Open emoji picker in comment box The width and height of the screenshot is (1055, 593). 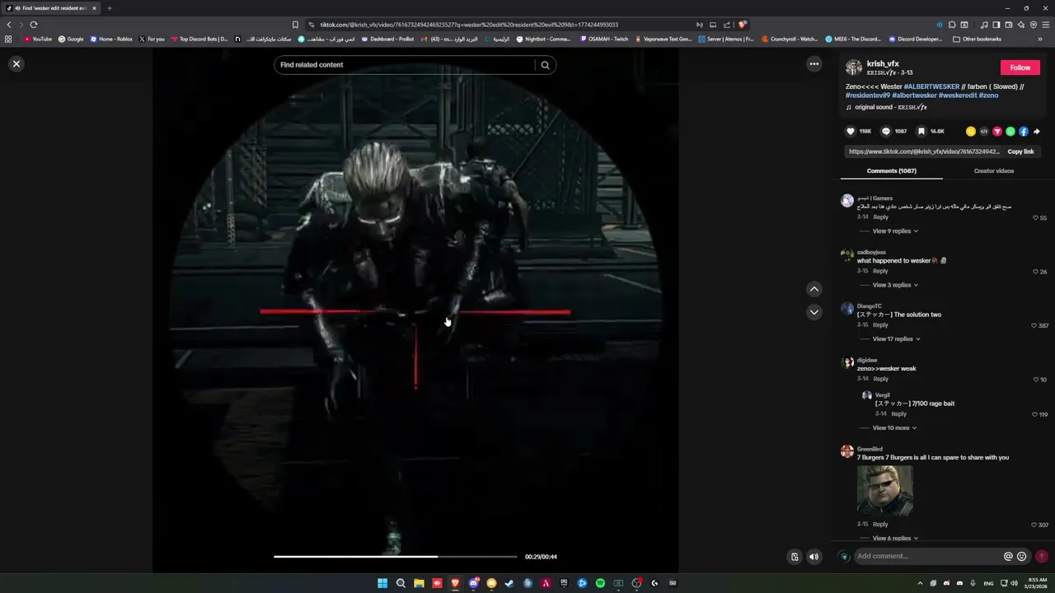pos(1022,557)
